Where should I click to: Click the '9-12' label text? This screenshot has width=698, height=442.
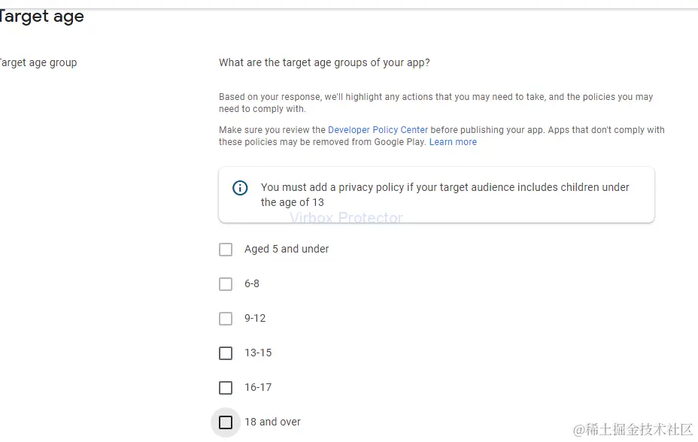pyautogui.click(x=255, y=318)
